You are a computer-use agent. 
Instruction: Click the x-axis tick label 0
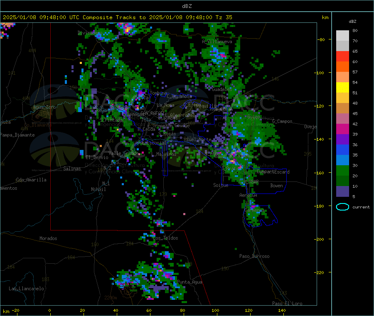49,310
